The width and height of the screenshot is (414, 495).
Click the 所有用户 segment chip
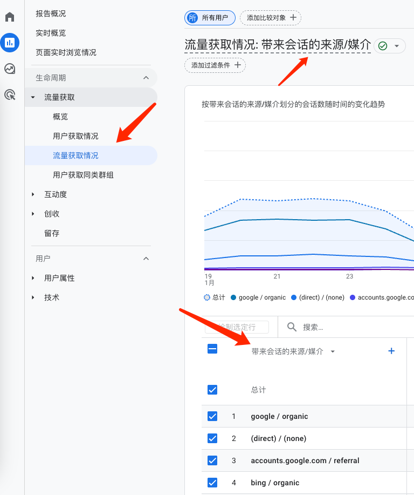[210, 18]
